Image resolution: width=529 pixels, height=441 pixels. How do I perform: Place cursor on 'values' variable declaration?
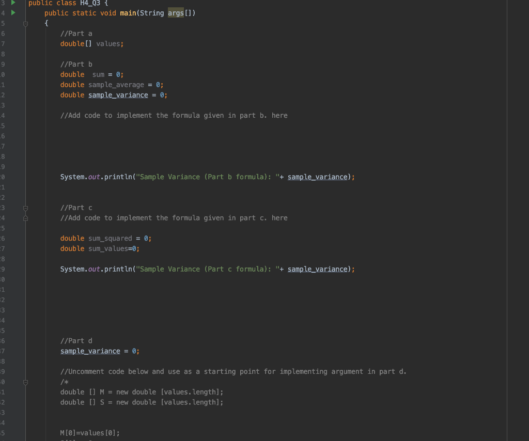[108, 44]
